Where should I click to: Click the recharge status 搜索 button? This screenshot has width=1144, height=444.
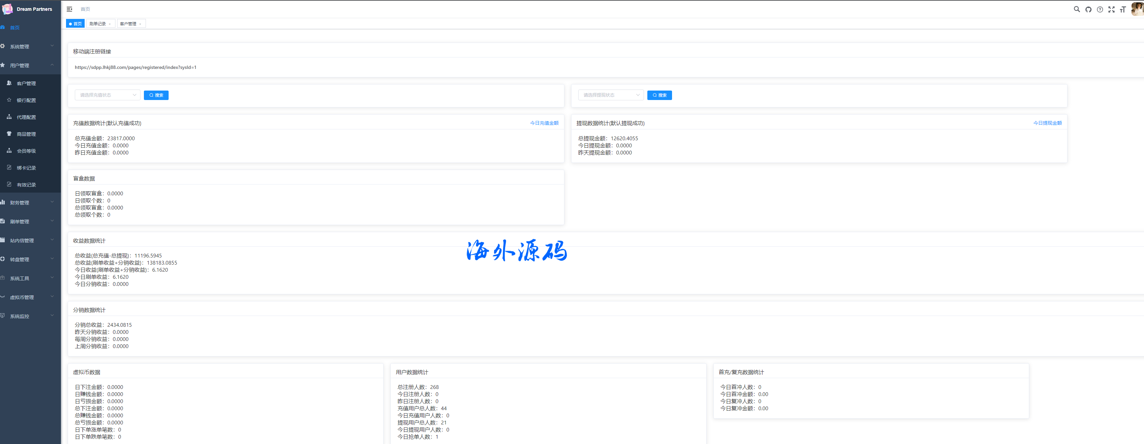click(156, 95)
